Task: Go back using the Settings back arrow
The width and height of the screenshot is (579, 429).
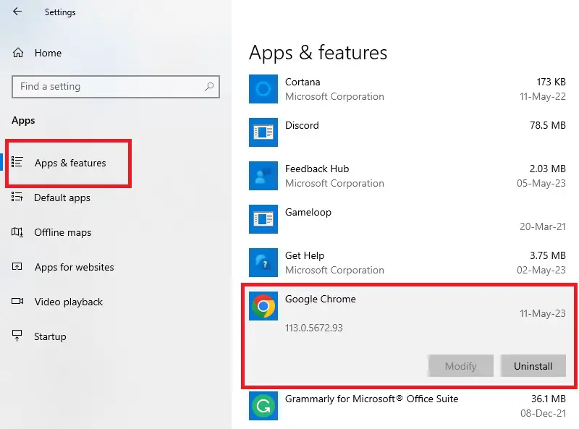Action: click(17, 12)
